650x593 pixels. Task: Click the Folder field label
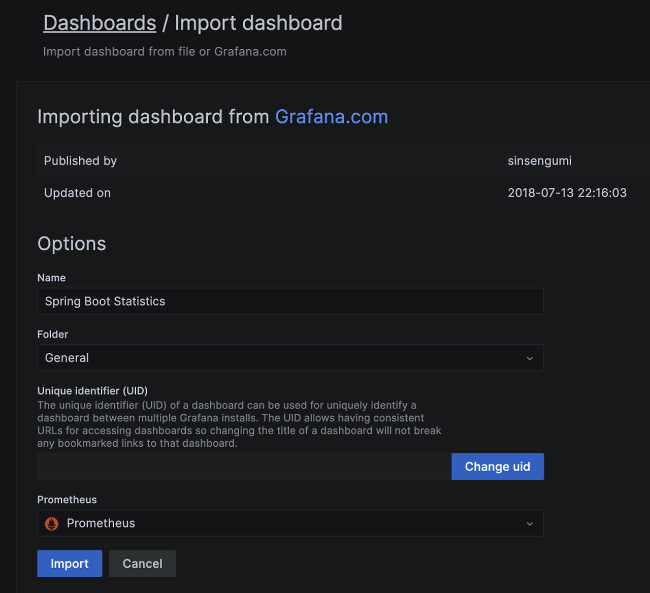(x=53, y=334)
